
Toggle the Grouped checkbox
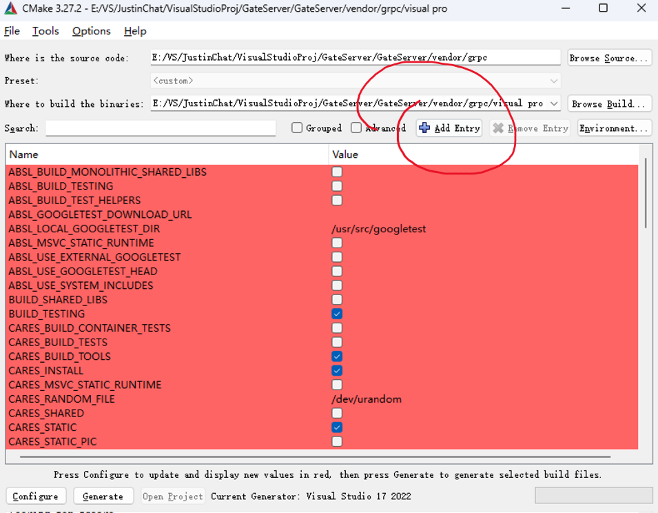[297, 128]
